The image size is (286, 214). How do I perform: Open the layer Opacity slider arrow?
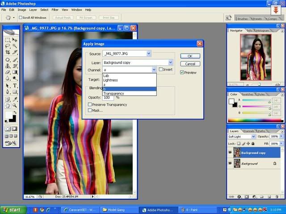coord(281,136)
